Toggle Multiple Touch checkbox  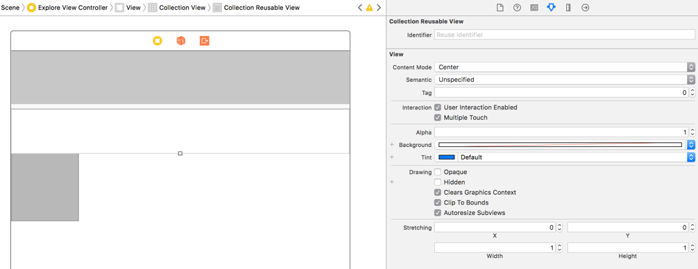pos(438,118)
